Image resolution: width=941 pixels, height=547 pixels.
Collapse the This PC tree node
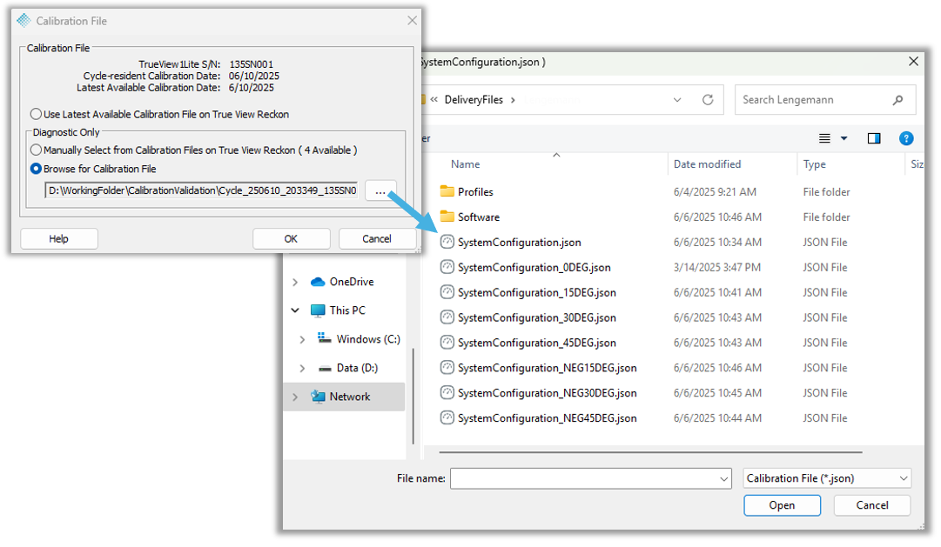coord(295,310)
